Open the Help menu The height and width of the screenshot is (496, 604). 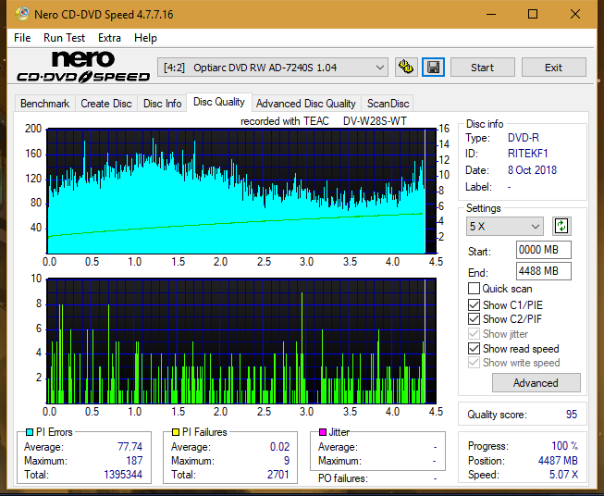145,38
